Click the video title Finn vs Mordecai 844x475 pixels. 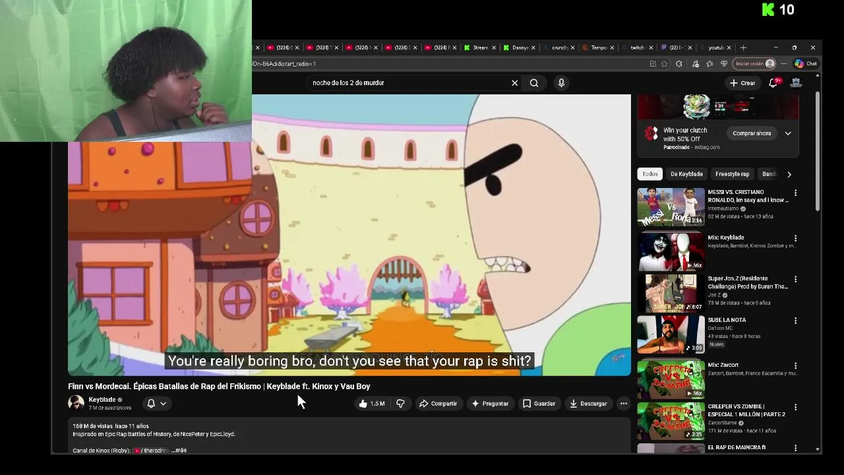click(219, 387)
